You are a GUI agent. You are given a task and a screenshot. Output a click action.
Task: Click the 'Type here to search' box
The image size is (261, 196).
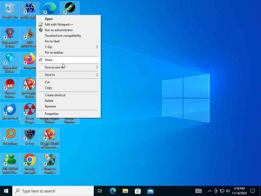click(53, 191)
